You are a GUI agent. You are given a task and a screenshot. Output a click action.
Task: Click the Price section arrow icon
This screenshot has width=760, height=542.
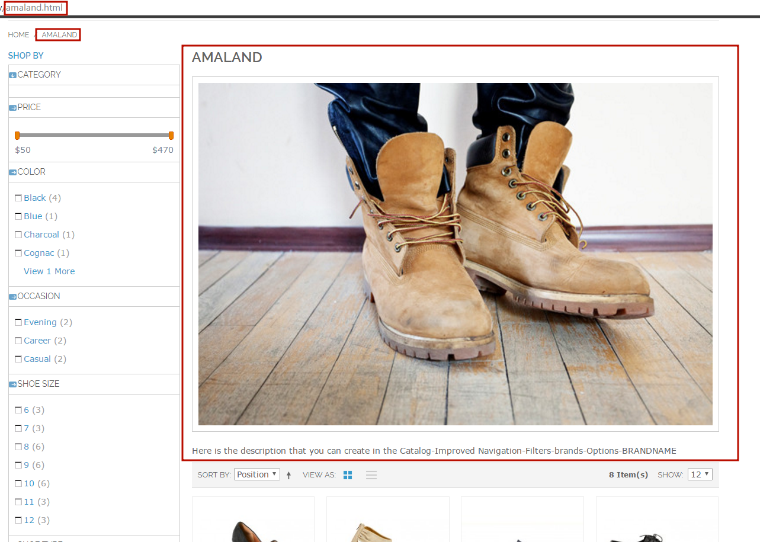click(x=12, y=108)
